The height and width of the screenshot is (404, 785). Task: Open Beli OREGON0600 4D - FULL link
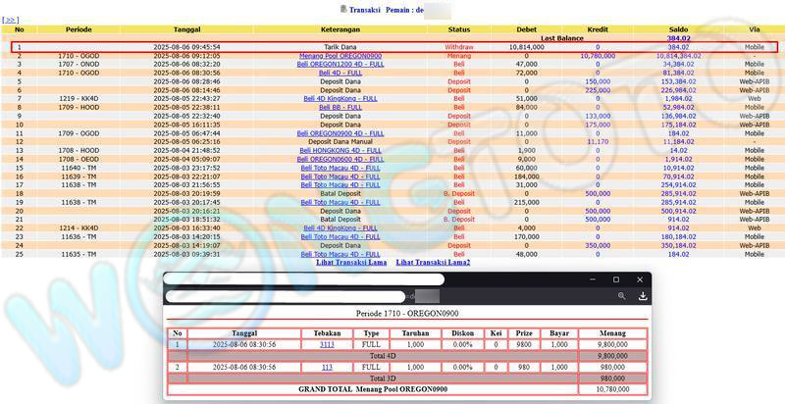click(x=340, y=159)
